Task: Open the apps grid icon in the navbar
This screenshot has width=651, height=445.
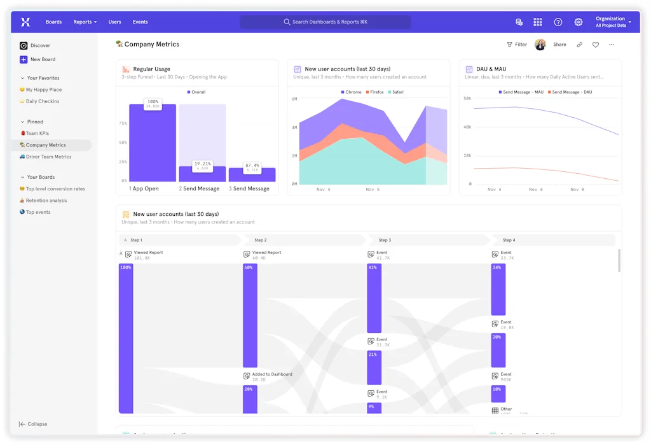Action: (x=537, y=22)
